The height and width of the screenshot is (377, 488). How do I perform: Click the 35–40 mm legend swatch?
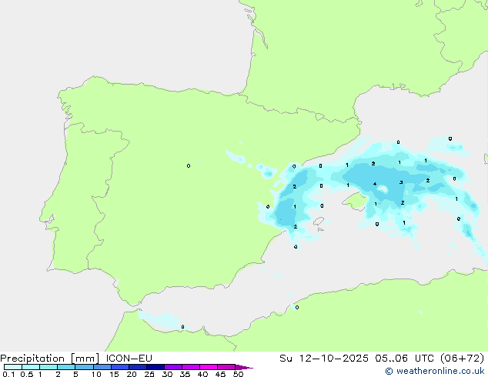(191, 367)
